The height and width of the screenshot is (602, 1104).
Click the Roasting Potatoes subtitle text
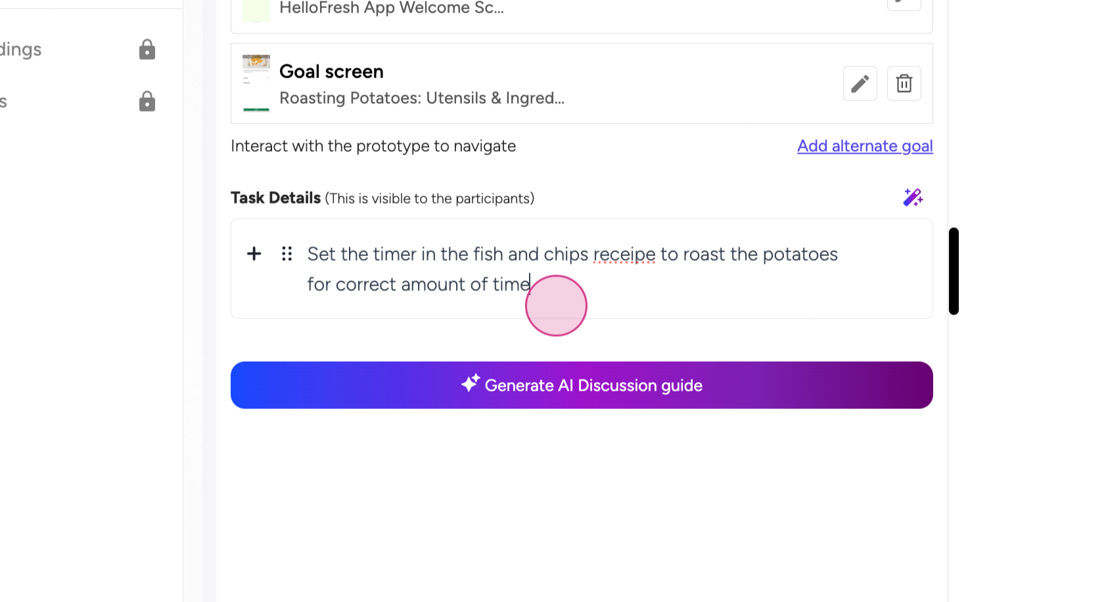[422, 98]
